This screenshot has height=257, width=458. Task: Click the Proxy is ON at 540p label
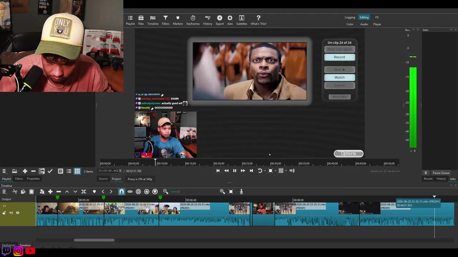(x=140, y=179)
